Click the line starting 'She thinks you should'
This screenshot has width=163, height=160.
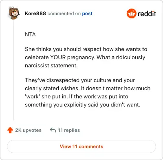(x=86, y=49)
